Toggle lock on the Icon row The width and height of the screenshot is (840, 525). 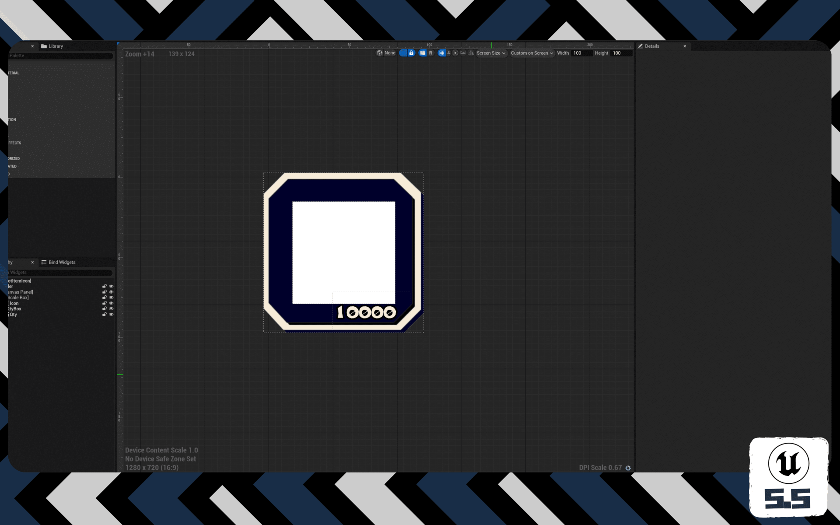point(105,303)
